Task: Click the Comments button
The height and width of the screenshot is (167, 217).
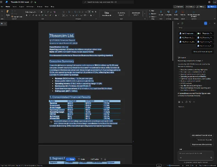Action: pyautogui.click(x=179, y=7)
